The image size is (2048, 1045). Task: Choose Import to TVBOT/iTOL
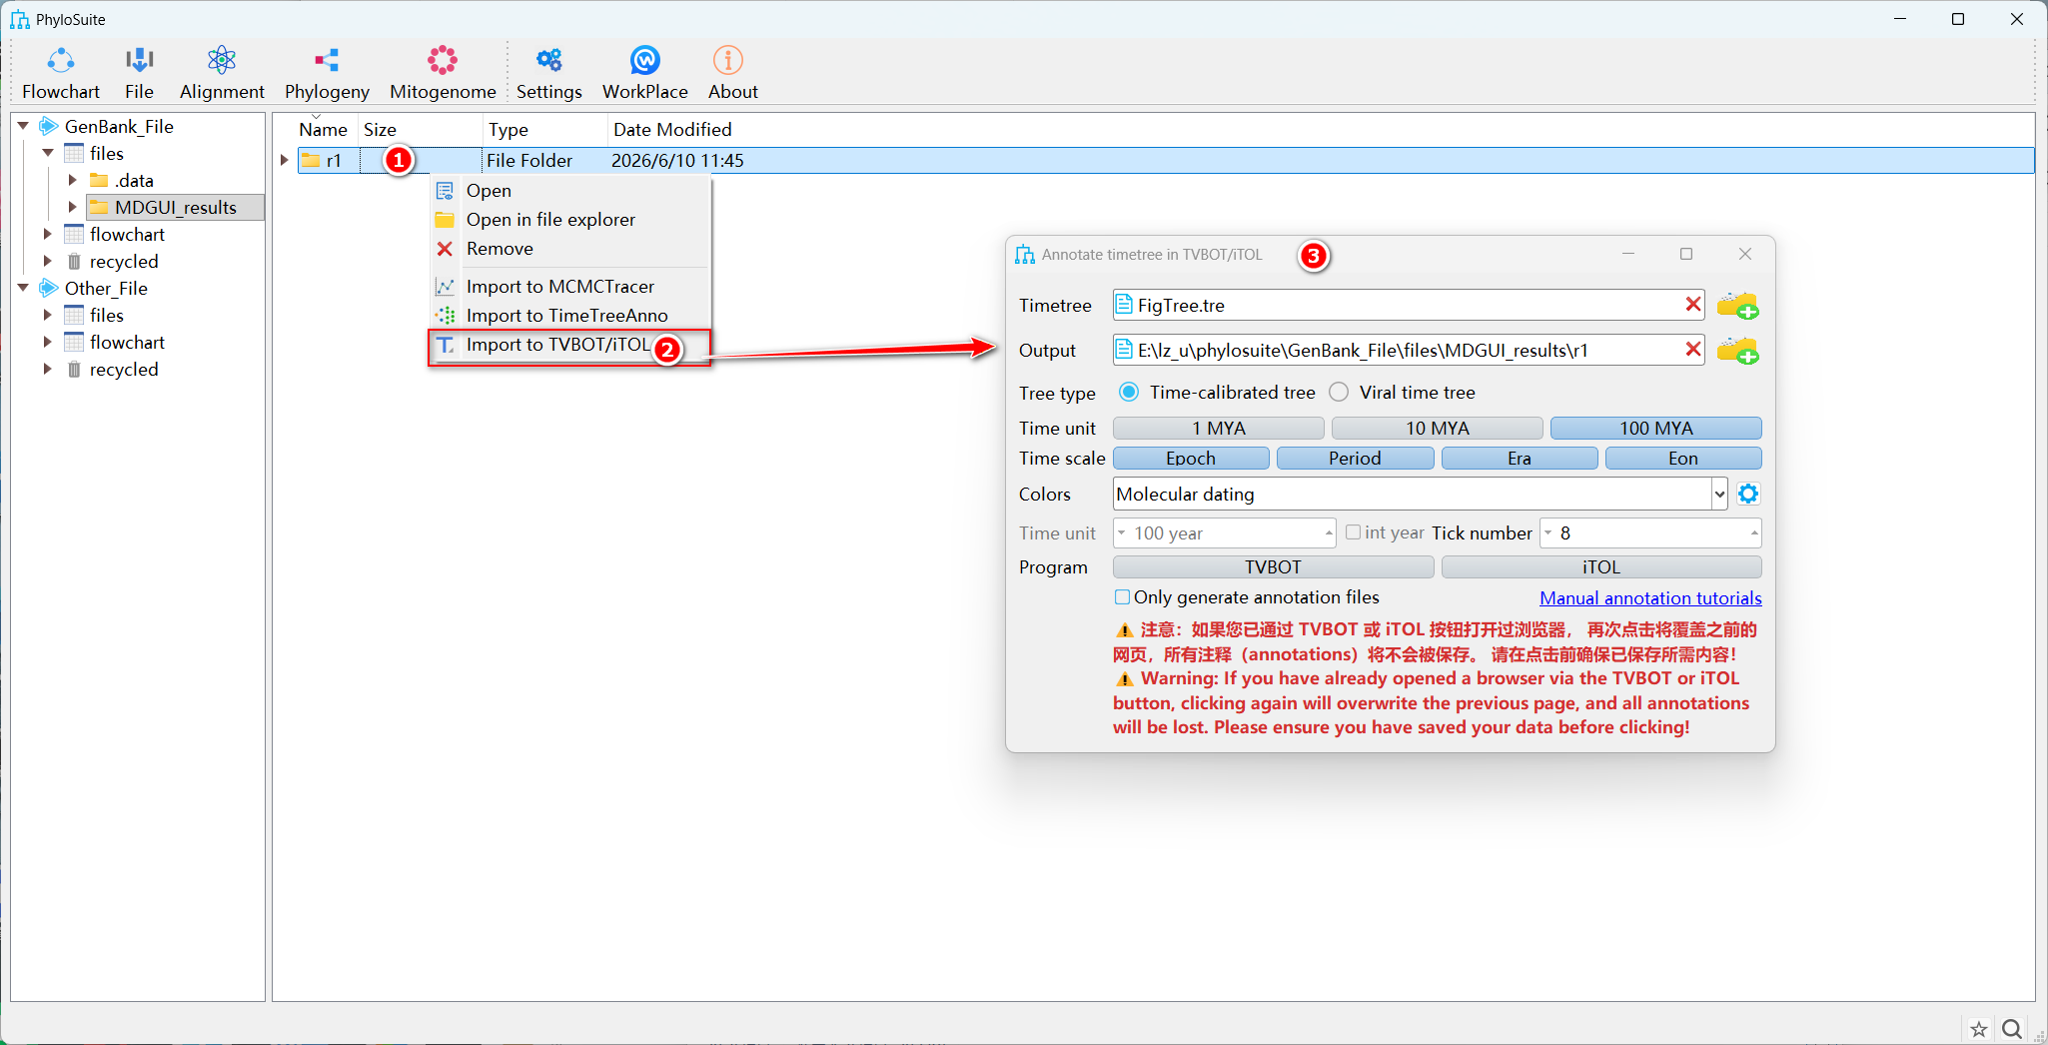[x=569, y=346]
